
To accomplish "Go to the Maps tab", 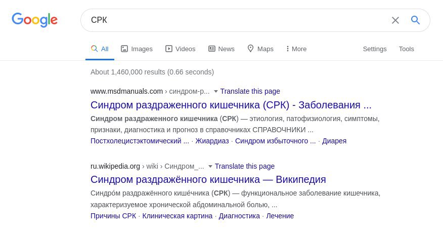I will click(x=260, y=49).
